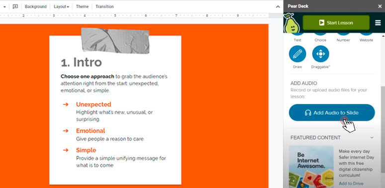385x188 pixels.
Task: Click the 'ADD AUDIO' section heading
Action: tap(304, 83)
